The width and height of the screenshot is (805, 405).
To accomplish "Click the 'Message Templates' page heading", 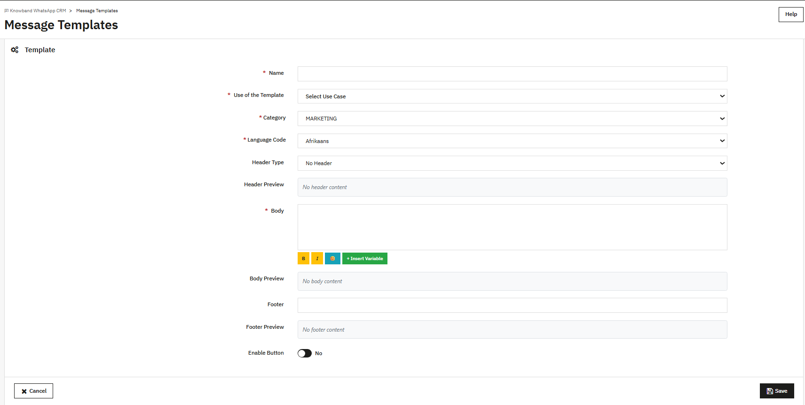I will click(61, 25).
